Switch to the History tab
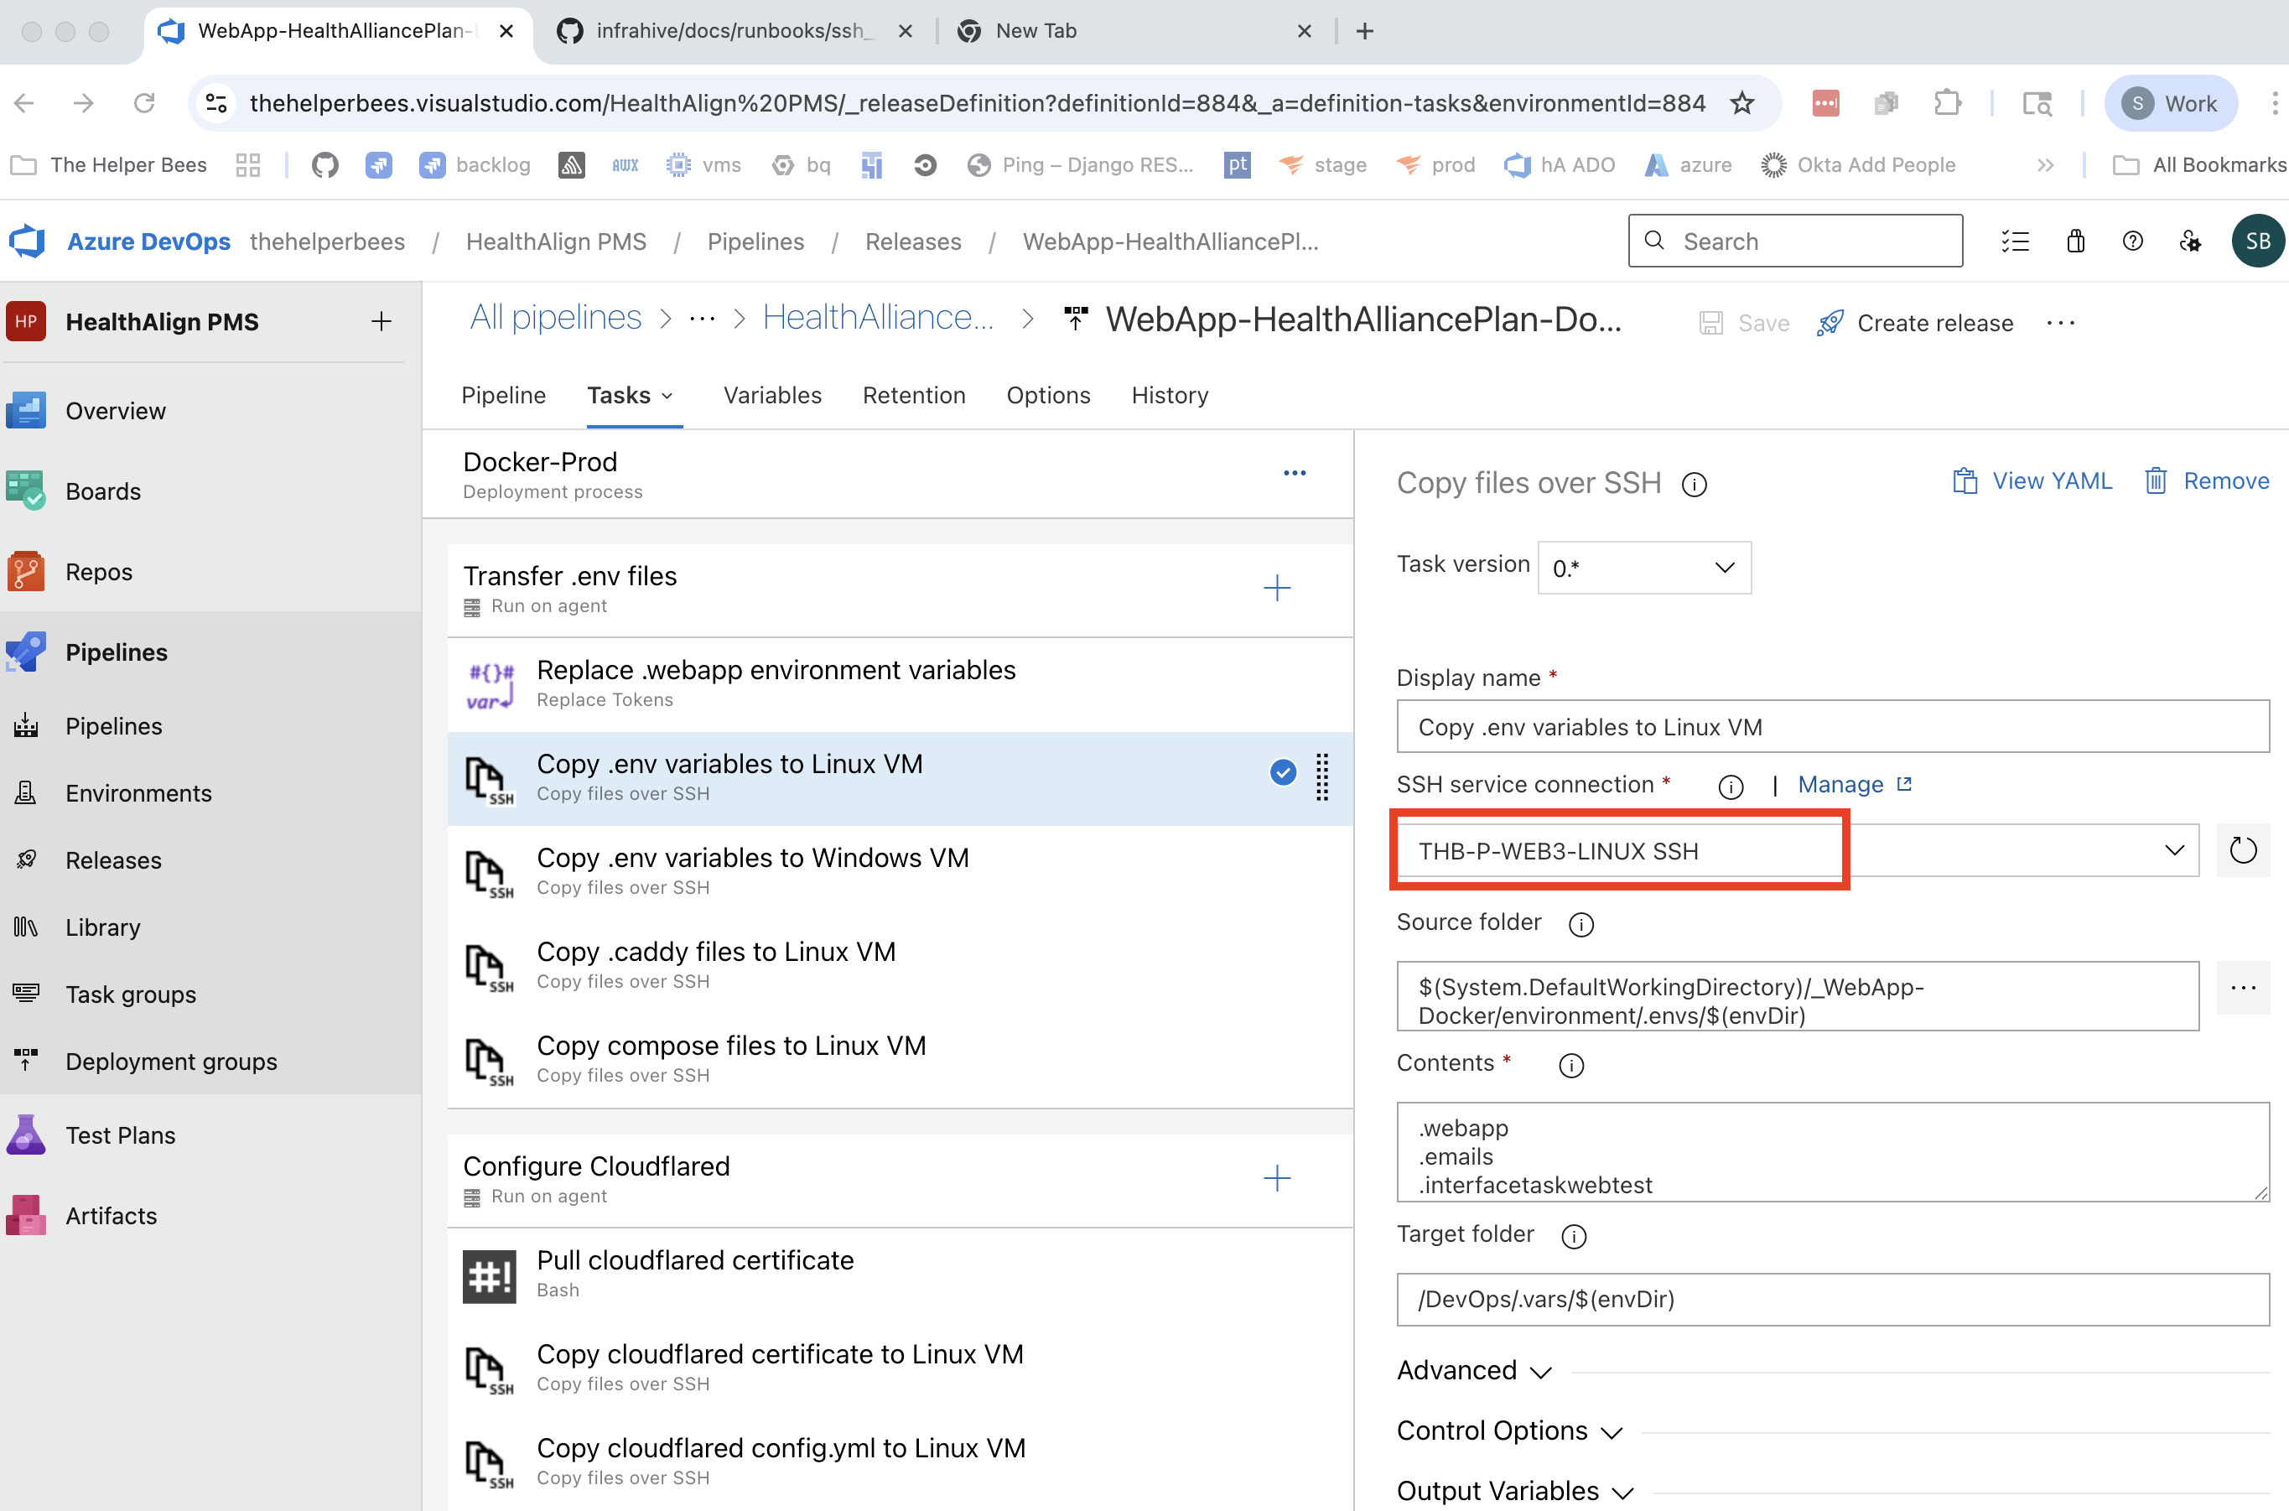2289x1511 pixels. pos(1169,395)
